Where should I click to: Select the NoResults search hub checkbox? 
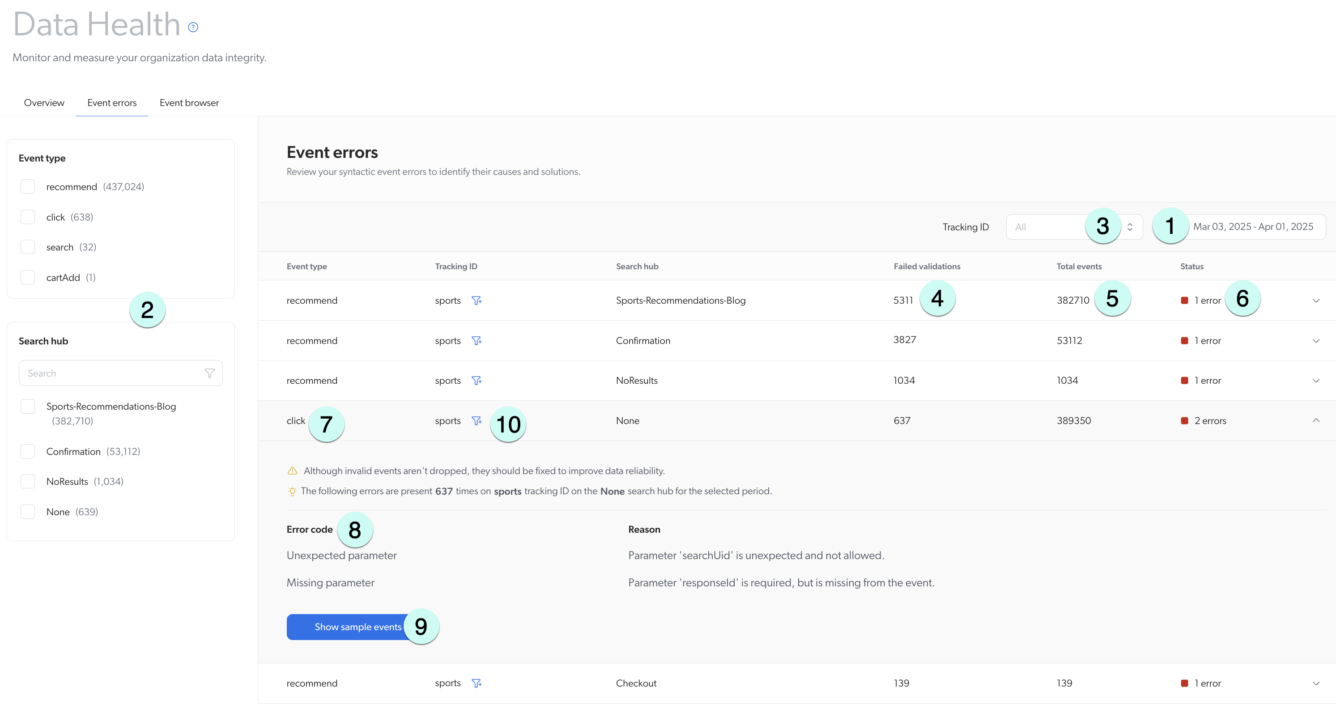(28, 482)
